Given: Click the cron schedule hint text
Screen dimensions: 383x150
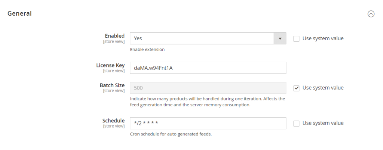Looking at the screenshot, I should (171, 134).
